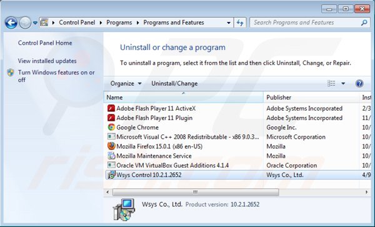Click the large Wsys installer icon in details pane
Viewport: 375px width, 227px height.
coord(124,209)
